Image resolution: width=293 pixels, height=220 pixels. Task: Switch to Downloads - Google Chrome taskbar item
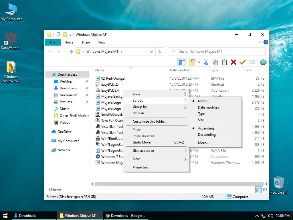(x=125, y=216)
